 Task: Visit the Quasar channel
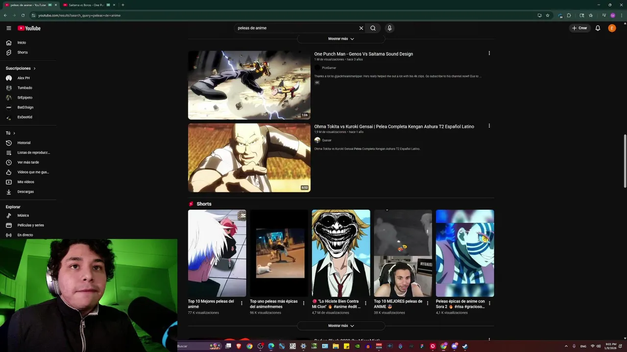327,140
